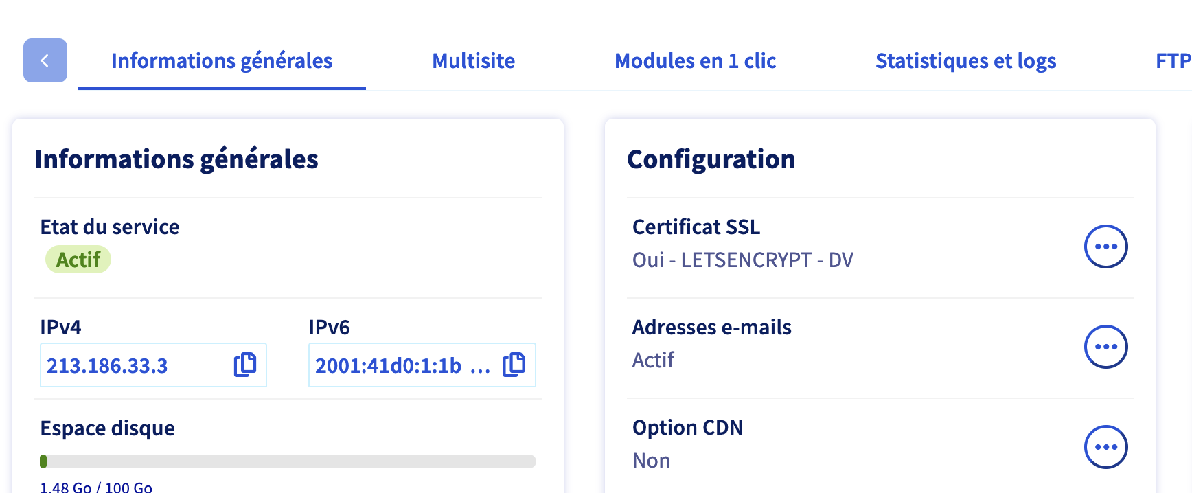
Task: Select the Informations générales tab
Action: pos(222,61)
